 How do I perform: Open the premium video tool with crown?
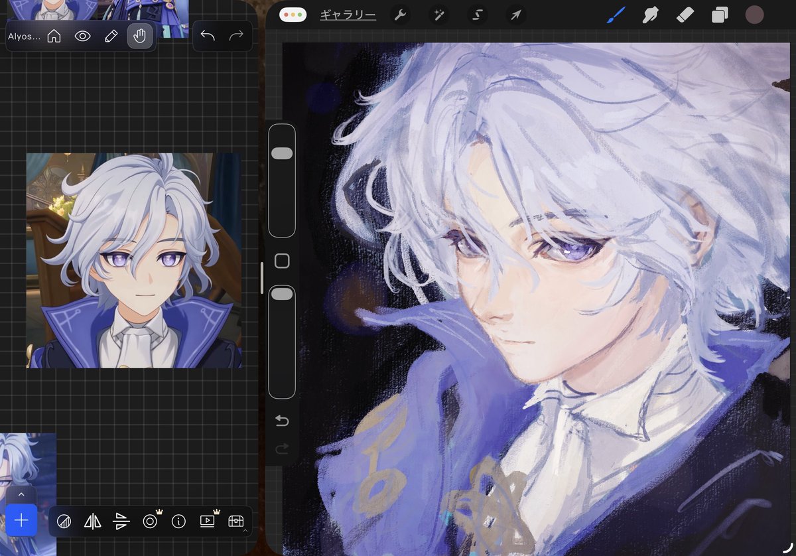pos(208,521)
